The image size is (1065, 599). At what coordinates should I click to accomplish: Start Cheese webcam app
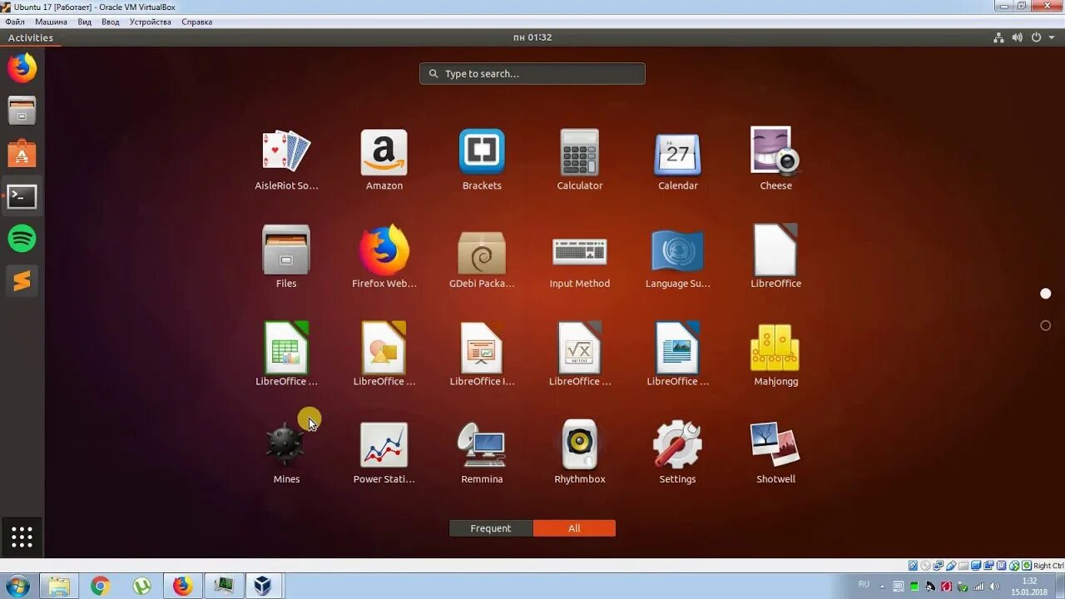(x=775, y=151)
